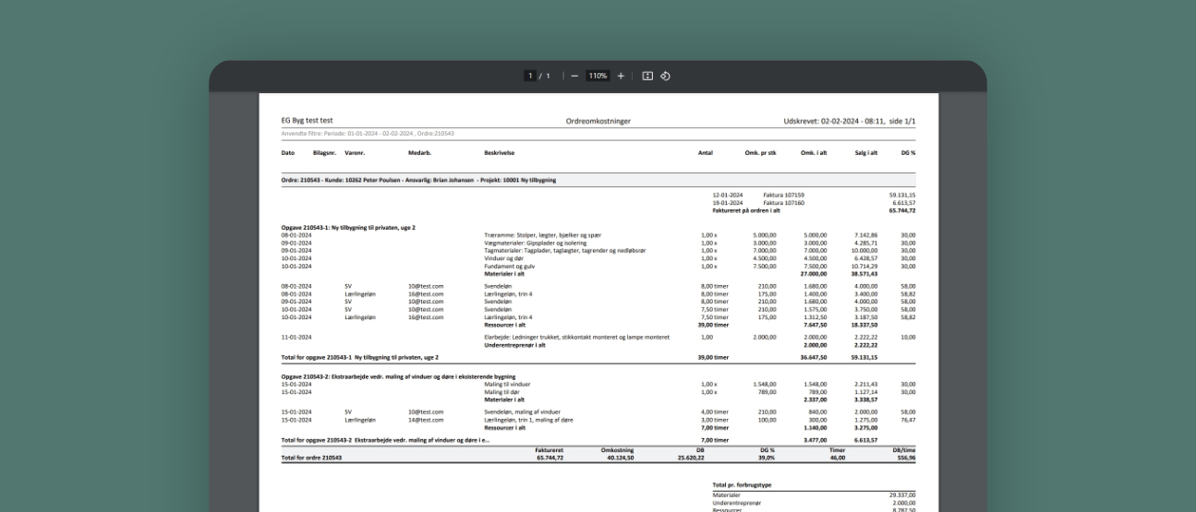Click the Total for ordre 210543 row label
This screenshot has width=1196, height=512.
tap(311, 458)
